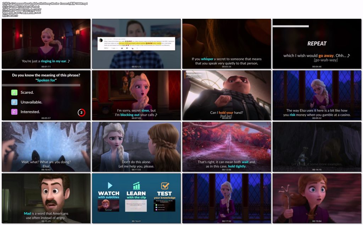Click the red countdown circle showing 2
The width and height of the screenshot is (363, 225).
(x=81, y=112)
